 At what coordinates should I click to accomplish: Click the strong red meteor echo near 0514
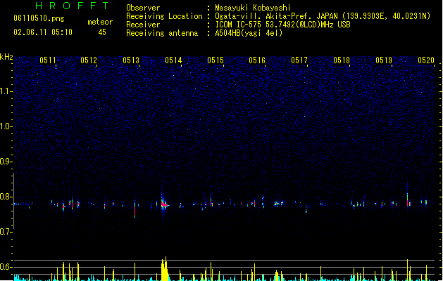click(164, 205)
